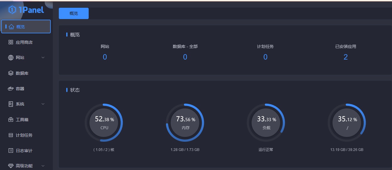Viewport: 392px width, 170px height.
Task: Click the 工具箱 toolbox icon
Action: pyautogui.click(x=11, y=120)
